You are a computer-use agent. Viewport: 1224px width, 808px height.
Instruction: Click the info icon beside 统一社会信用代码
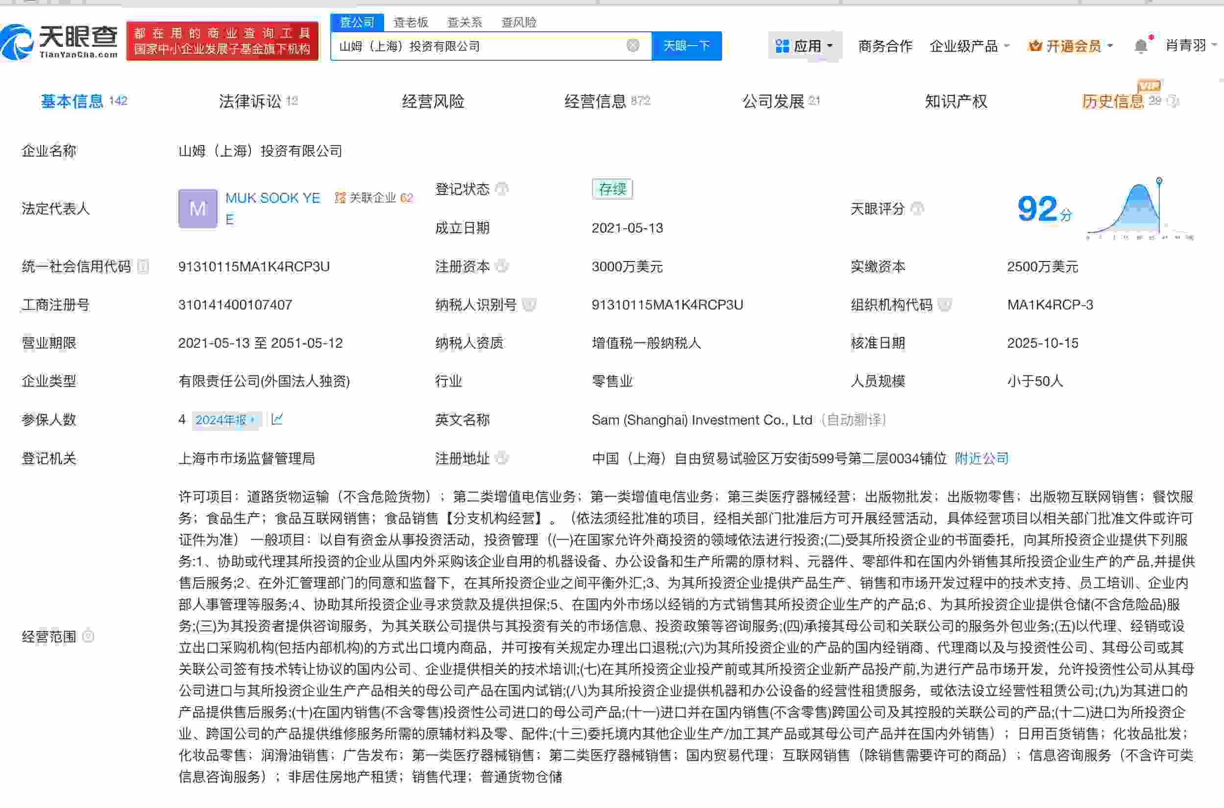(145, 266)
